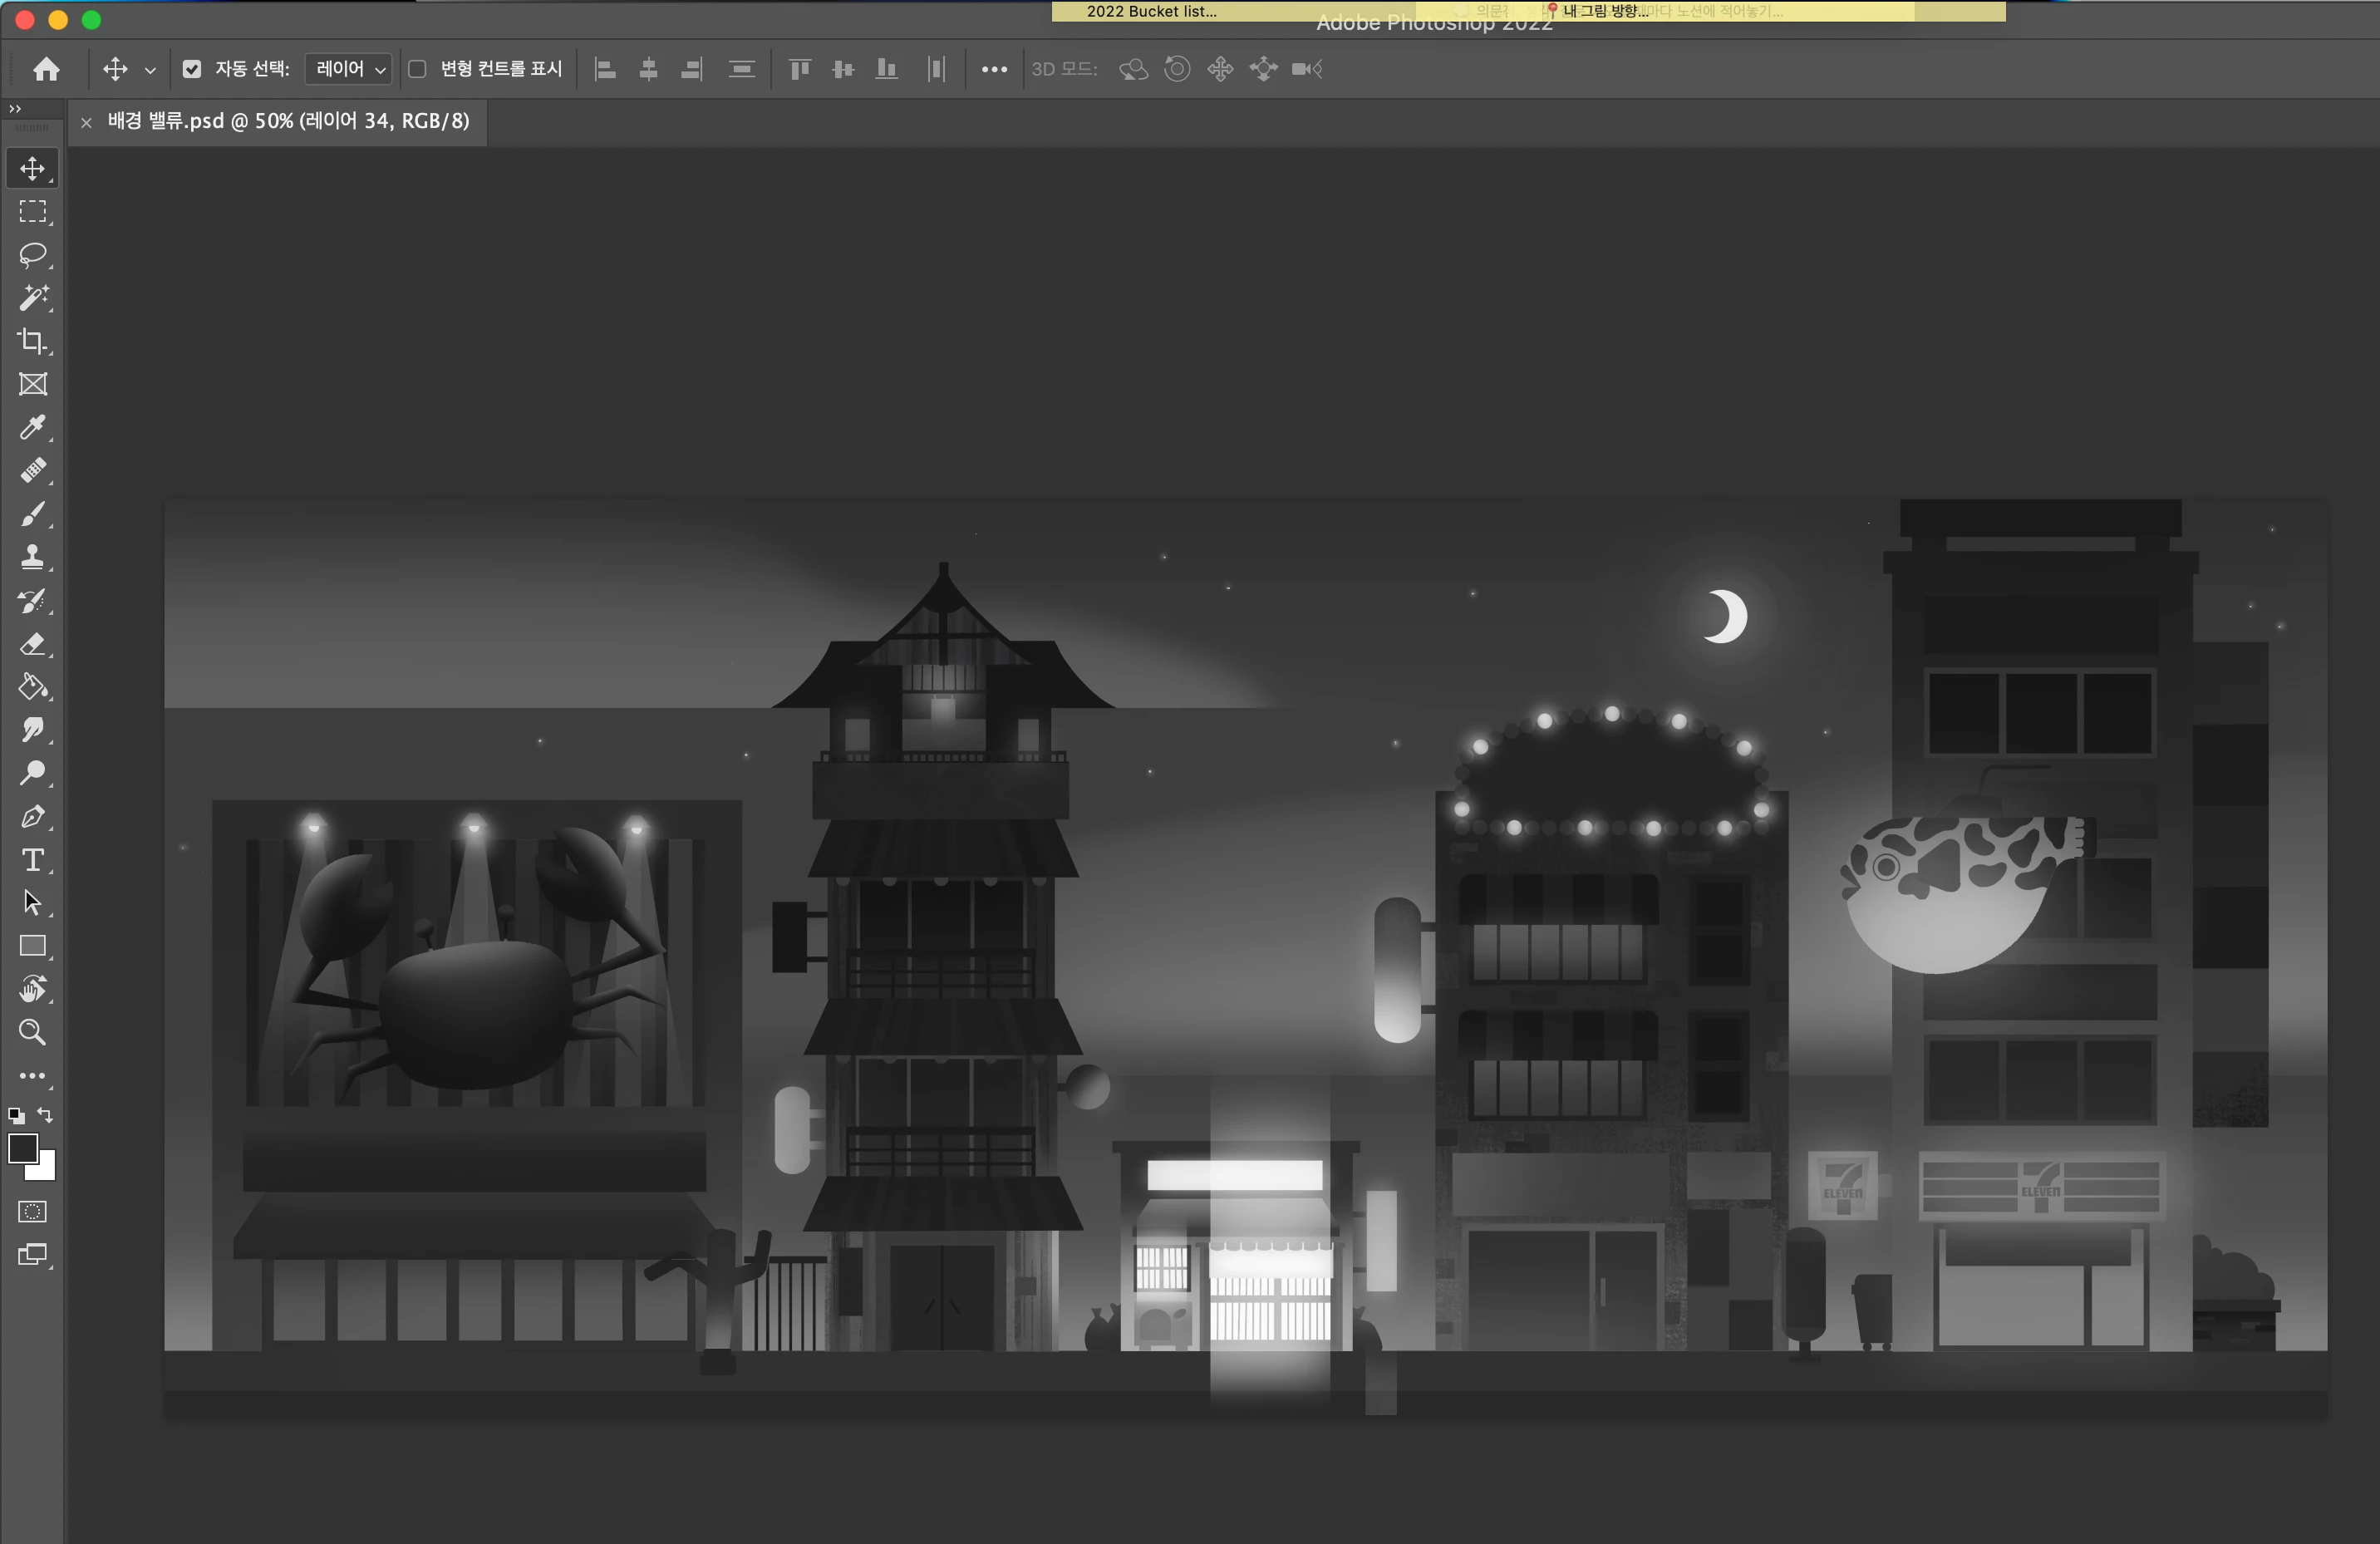Screen dimensions: 2380x1544
Task: Select the Zoom tool
Action: pyautogui.click(x=32, y=1032)
